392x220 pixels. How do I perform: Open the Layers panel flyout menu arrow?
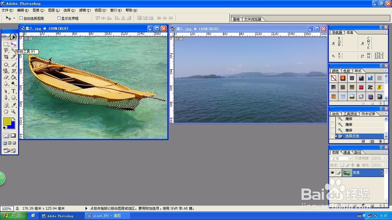[x=385, y=152]
